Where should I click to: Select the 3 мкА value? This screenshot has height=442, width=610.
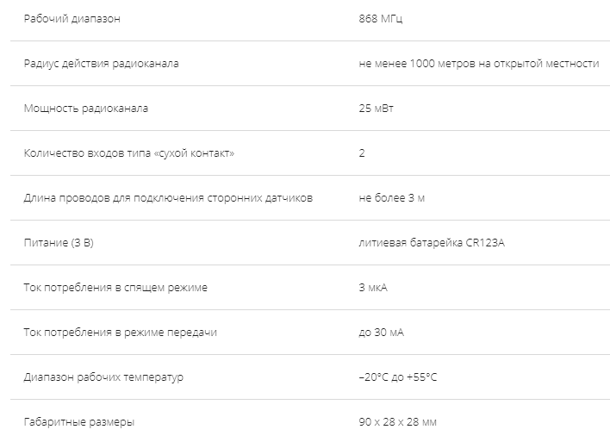[373, 288]
